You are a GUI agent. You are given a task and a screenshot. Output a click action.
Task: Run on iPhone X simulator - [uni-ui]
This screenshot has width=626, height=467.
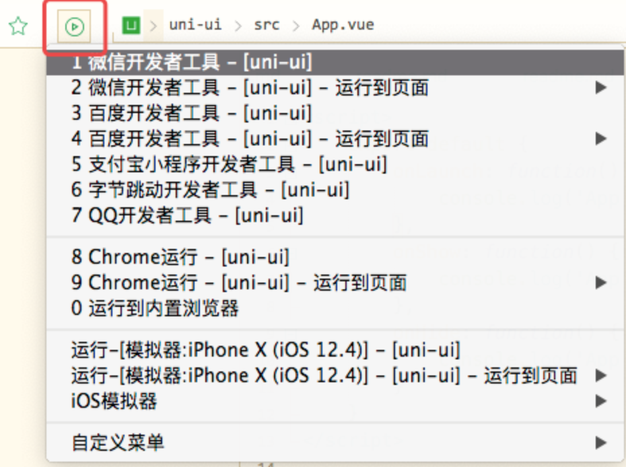click(x=266, y=350)
